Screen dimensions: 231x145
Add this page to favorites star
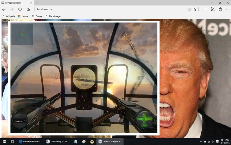tap(195, 9)
